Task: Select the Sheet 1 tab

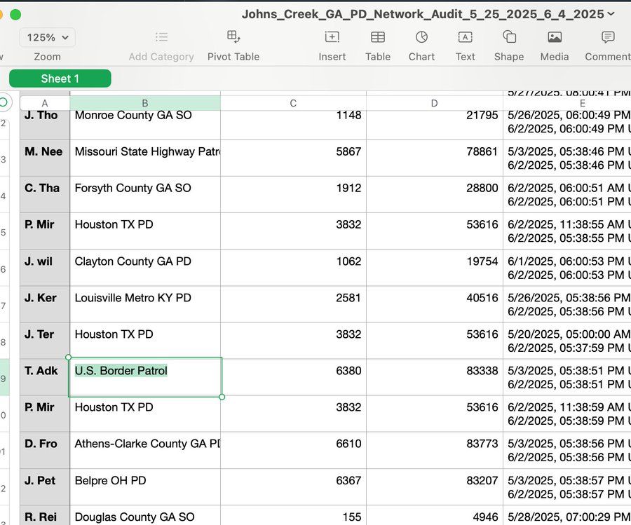Action: (60, 79)
